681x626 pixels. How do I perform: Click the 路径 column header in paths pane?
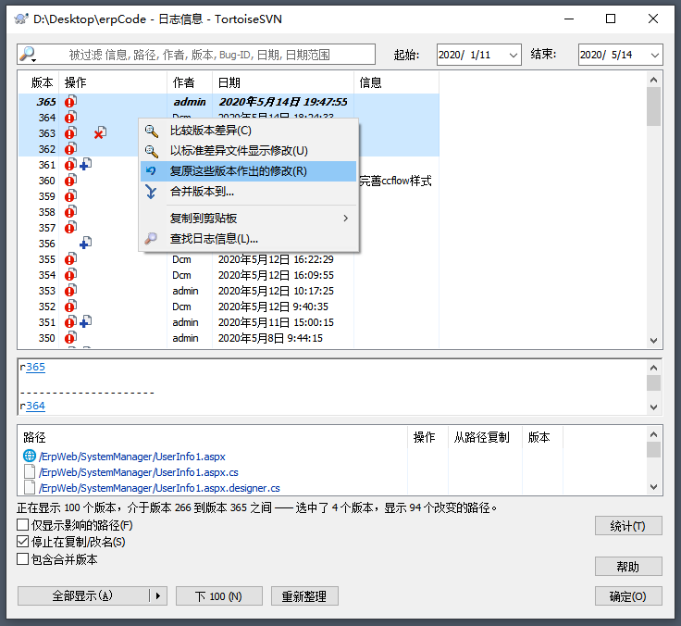213,437
